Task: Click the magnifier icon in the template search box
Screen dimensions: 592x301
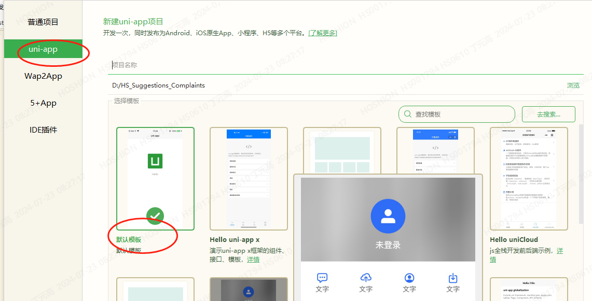Action: click(x=408, y=114)
